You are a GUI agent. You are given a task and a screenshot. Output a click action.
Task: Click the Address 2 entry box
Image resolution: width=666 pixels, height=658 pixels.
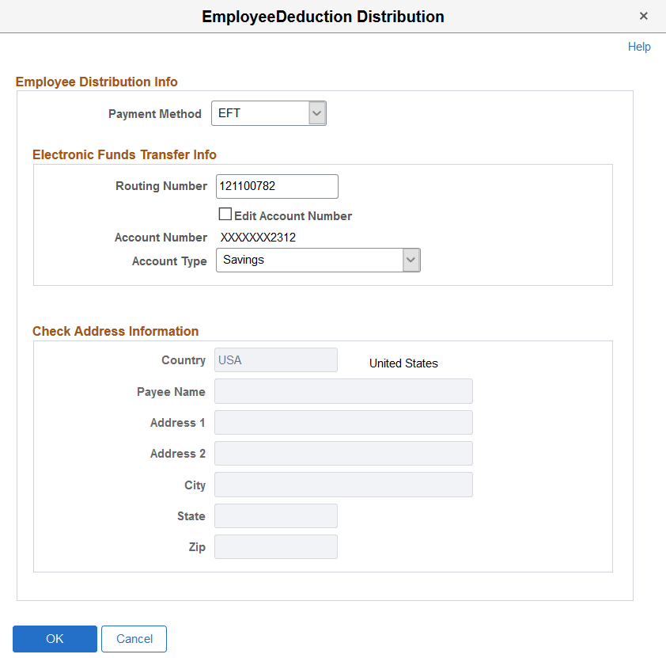[343, 453]
